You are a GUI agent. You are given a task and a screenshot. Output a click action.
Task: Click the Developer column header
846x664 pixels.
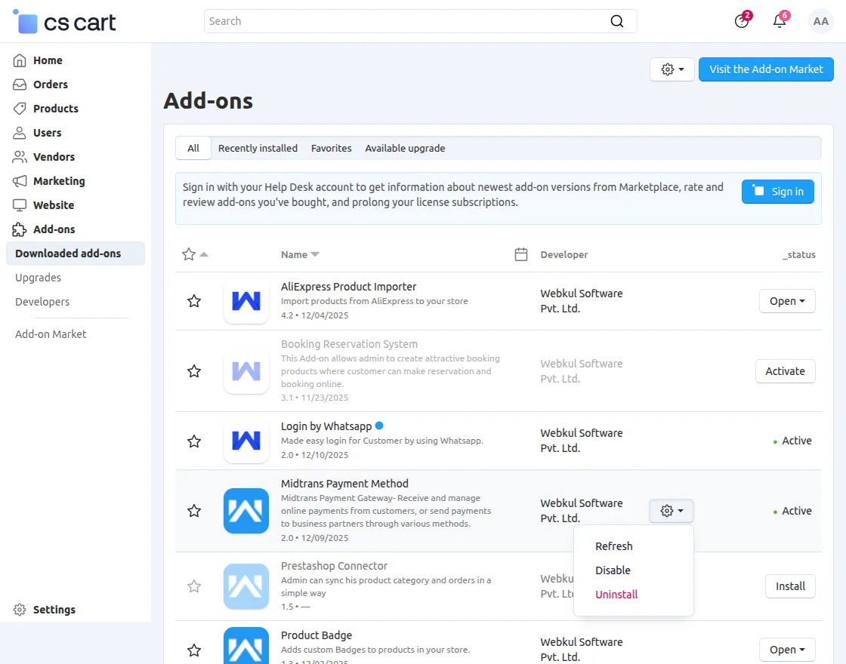(563, 254)
